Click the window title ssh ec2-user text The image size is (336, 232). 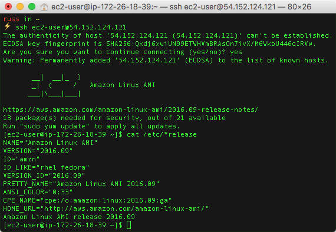[181, 7]
